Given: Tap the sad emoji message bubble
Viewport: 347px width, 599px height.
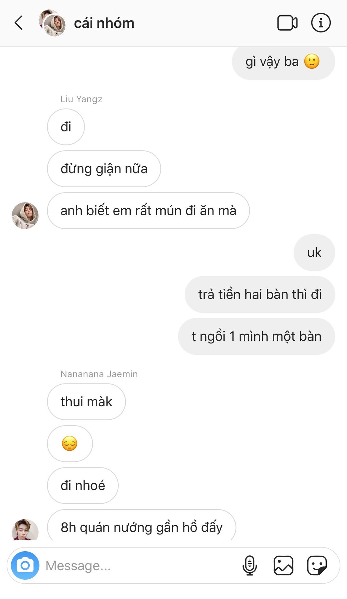Looking at the screenshot, I should pyautogui.click(x=70, y=444).
